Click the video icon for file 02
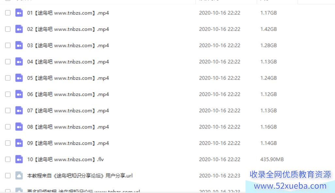Screen dimensions: 335x193 [19, 29]
